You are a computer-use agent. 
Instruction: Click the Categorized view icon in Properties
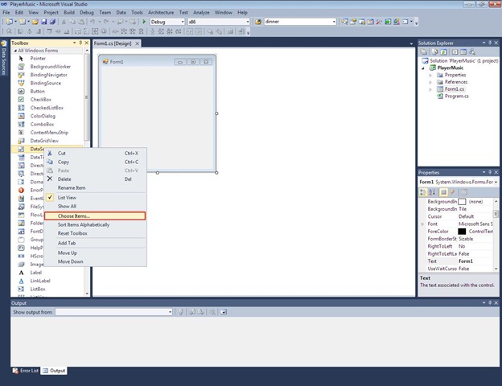(x=423, y=191)
